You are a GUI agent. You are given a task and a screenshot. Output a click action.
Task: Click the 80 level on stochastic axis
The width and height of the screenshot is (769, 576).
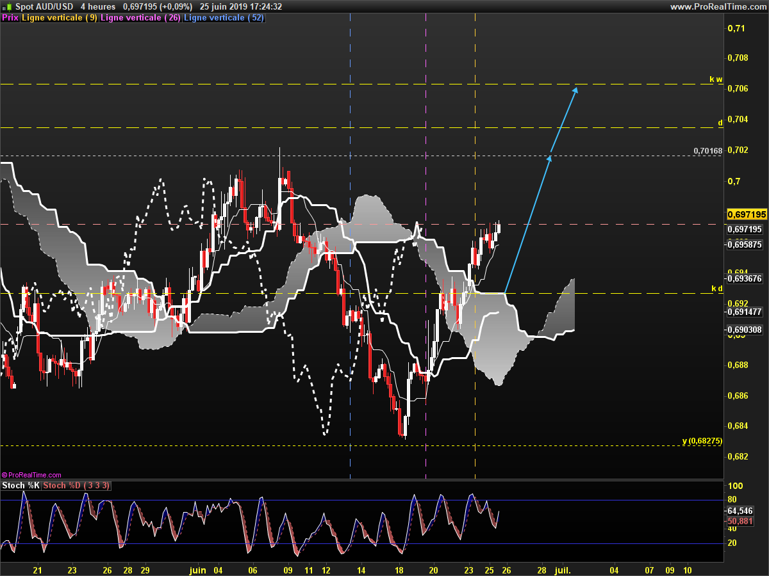[732, 500]
